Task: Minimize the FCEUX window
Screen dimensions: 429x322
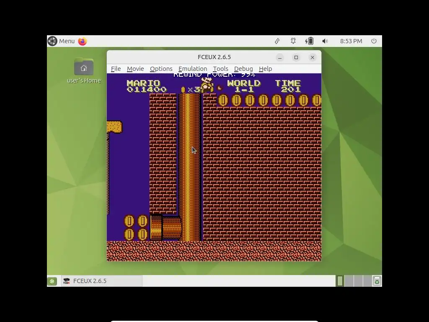Action: (x=279, y=57)
